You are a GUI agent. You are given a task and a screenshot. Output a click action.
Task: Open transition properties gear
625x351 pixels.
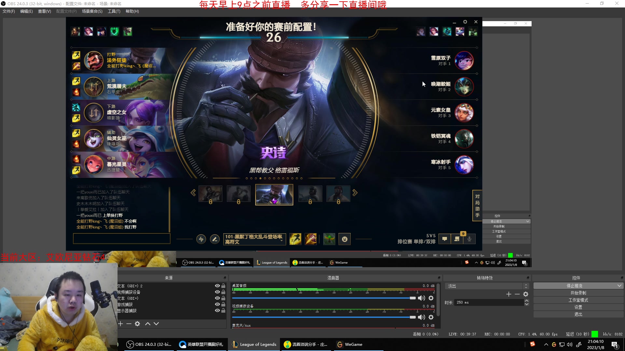[x=526, y=294]
